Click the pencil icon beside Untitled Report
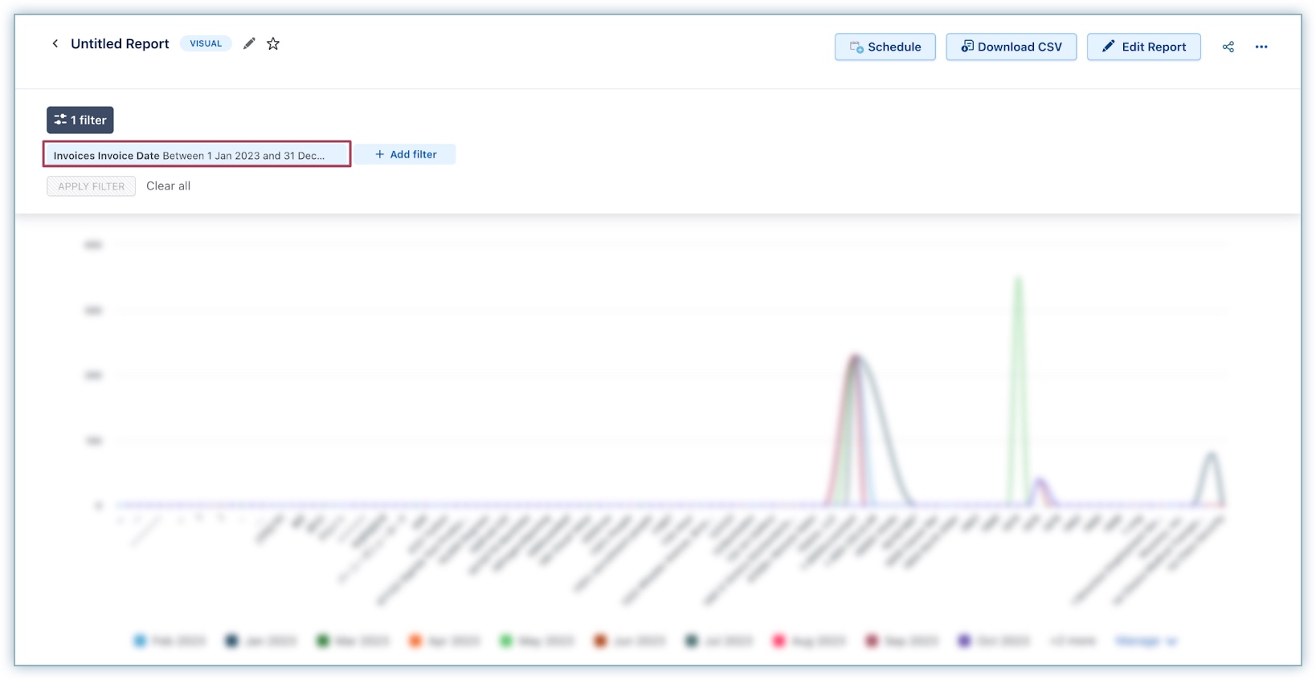 click(249, 43)
